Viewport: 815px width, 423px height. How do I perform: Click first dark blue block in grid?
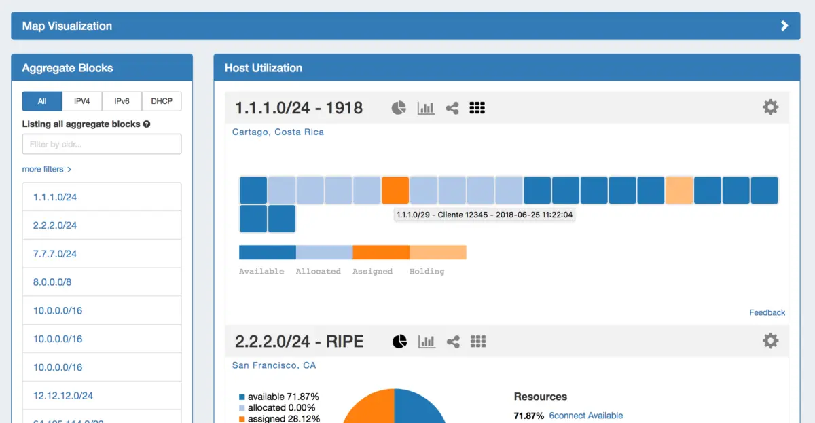[253, 190]
